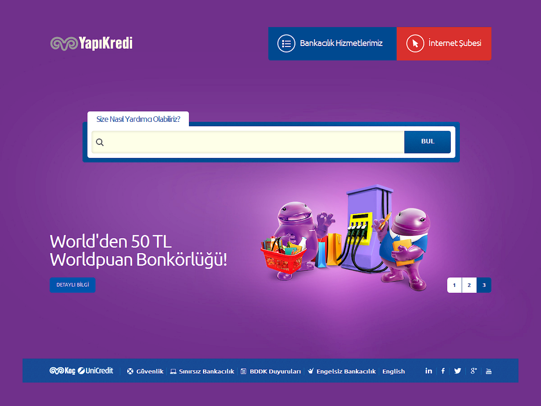Click the DETAYLI BİLGİ button
541x406 pixels.
[x=73, y=285]
